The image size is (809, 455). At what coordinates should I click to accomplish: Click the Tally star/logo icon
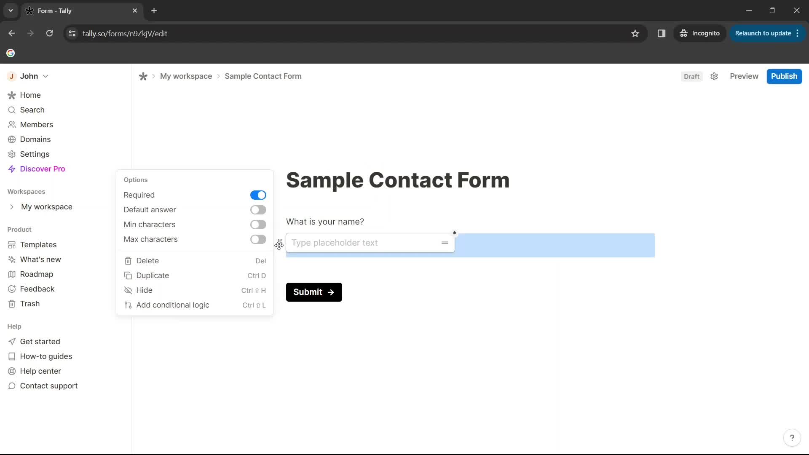143,76
